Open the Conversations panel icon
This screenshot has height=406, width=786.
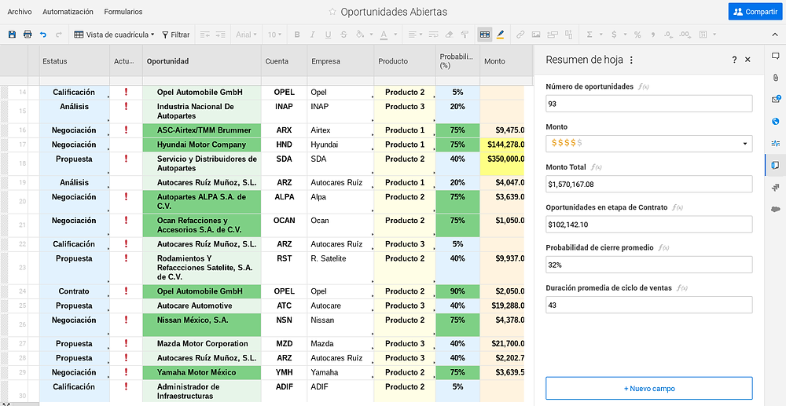click(x=776, y=56)
